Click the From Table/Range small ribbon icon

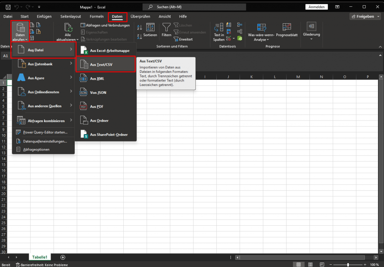pyautogui.click(x=32, y=38)
